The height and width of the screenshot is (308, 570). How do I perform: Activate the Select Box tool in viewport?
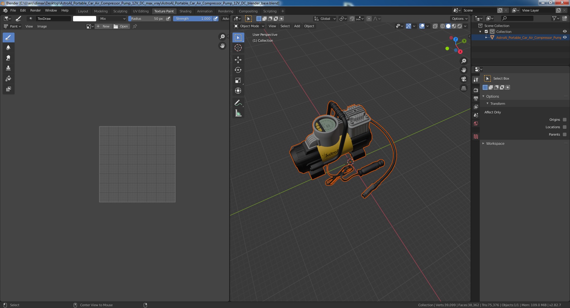(x=238, y=38)
